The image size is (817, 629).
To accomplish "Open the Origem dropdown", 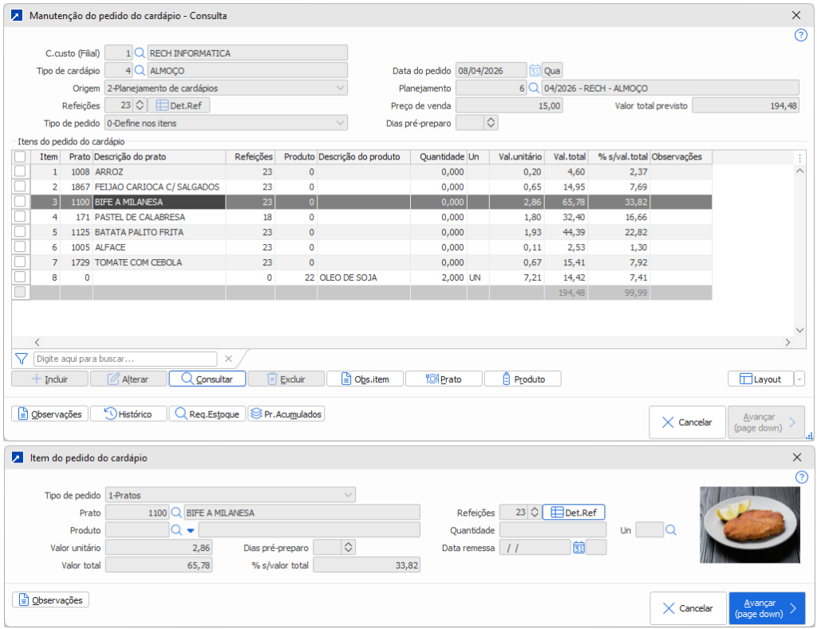I will click(340, 88).
